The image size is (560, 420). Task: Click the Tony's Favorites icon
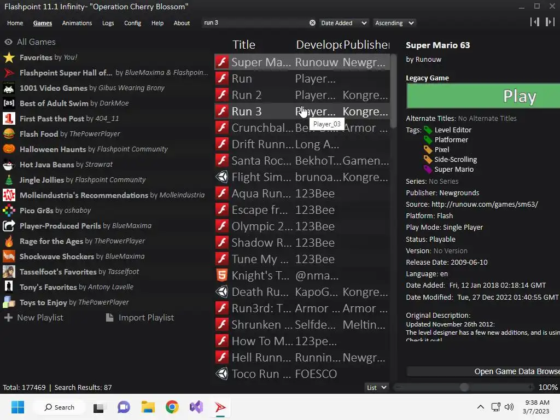9,287
